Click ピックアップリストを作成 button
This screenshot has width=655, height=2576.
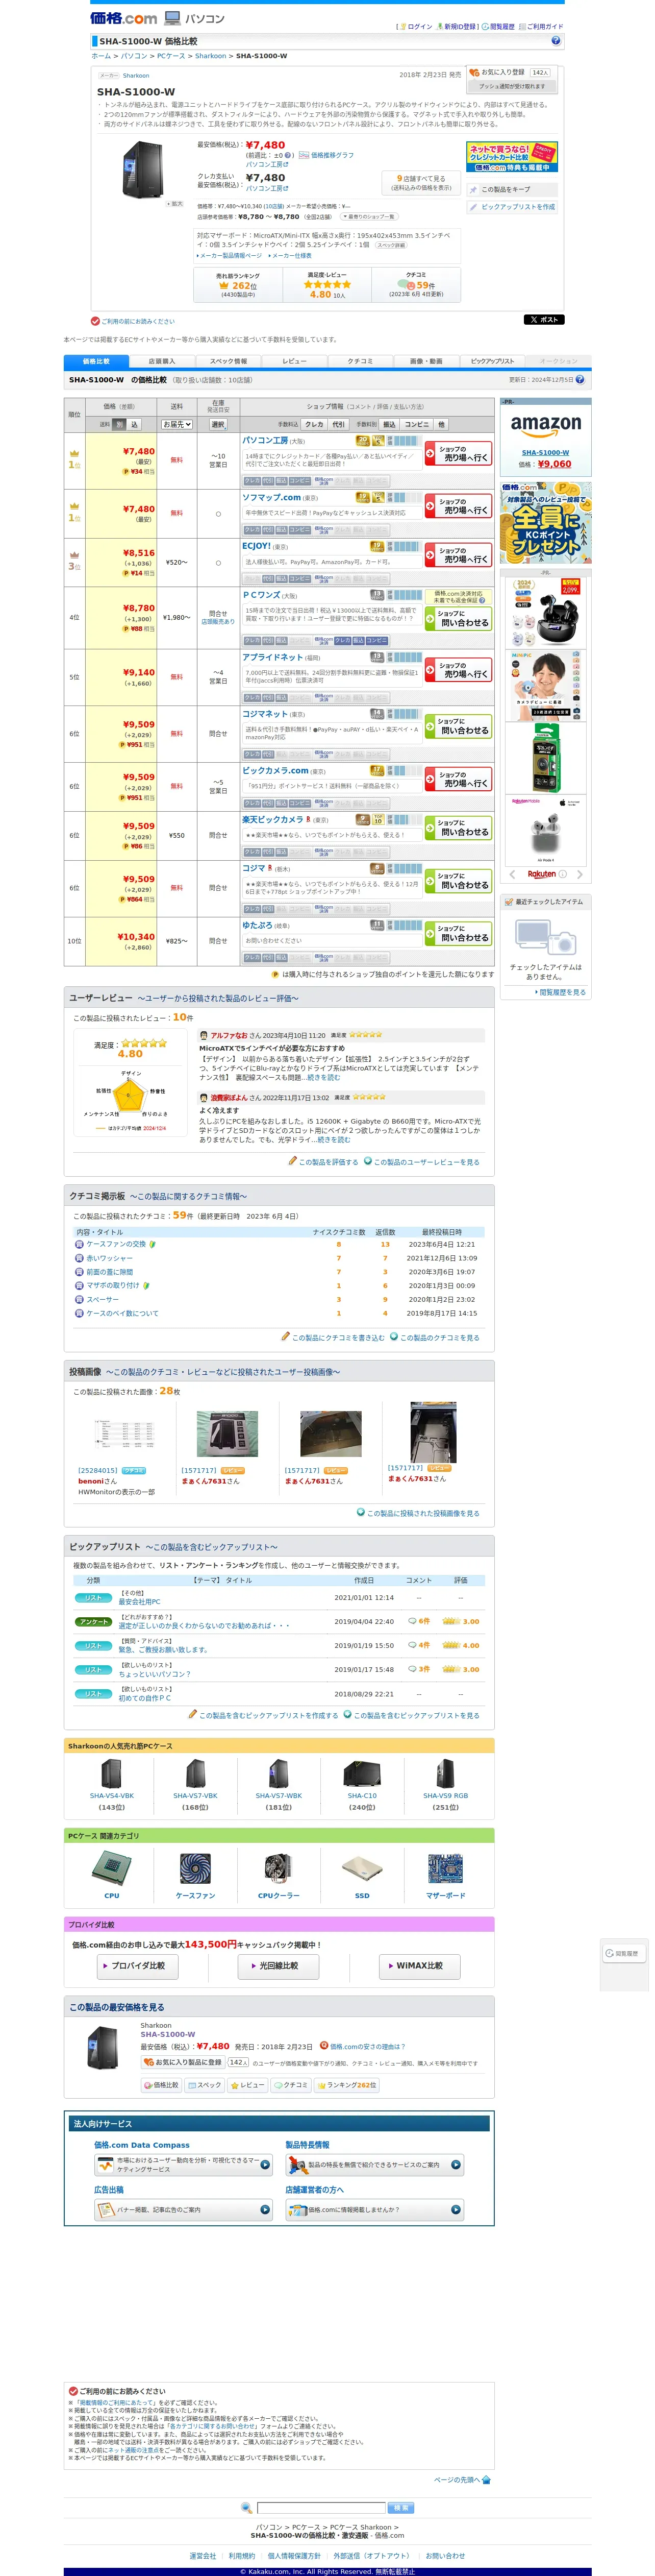[x=512, y=207]
